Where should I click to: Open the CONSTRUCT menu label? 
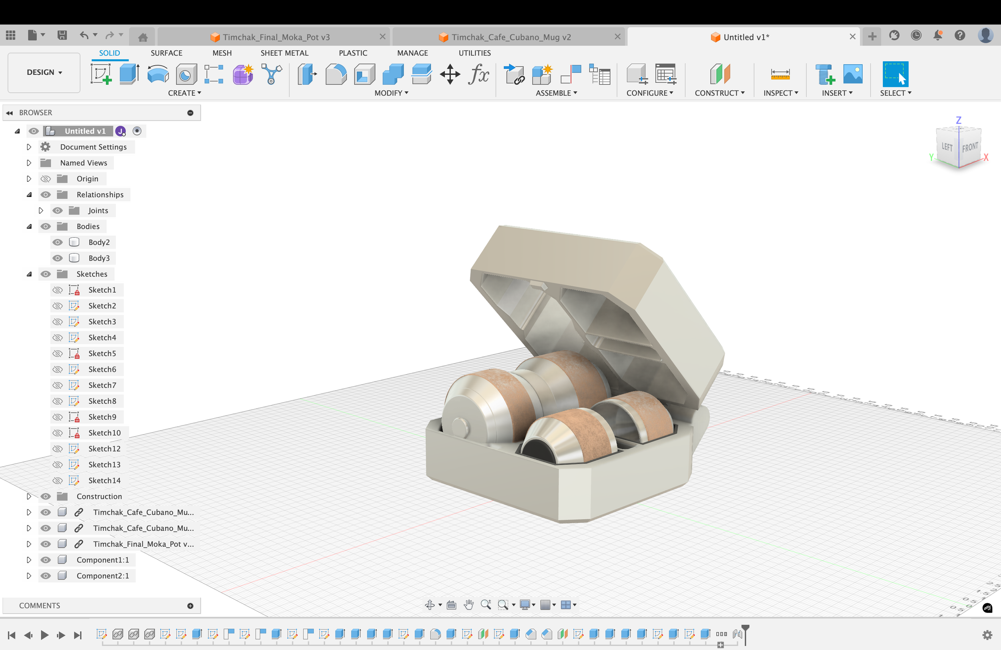(x=719, y=93)
